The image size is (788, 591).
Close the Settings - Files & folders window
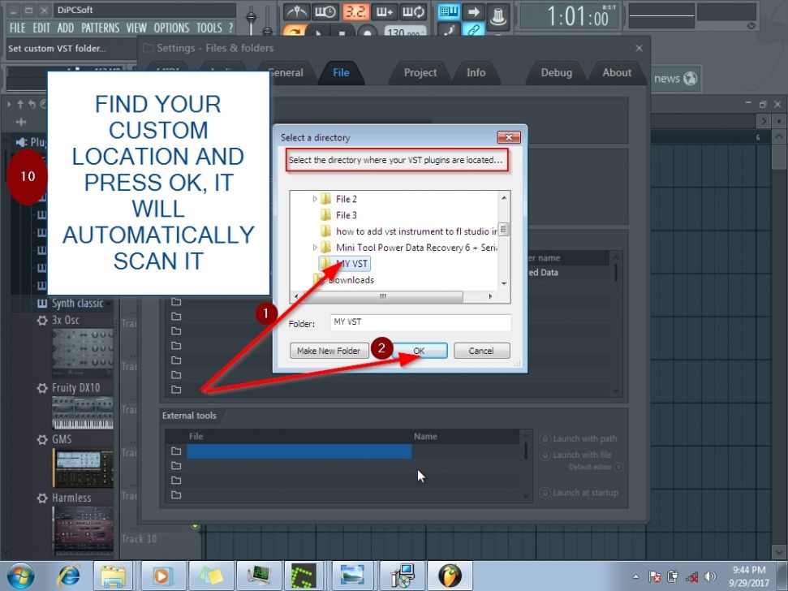[x=639, y=48]
